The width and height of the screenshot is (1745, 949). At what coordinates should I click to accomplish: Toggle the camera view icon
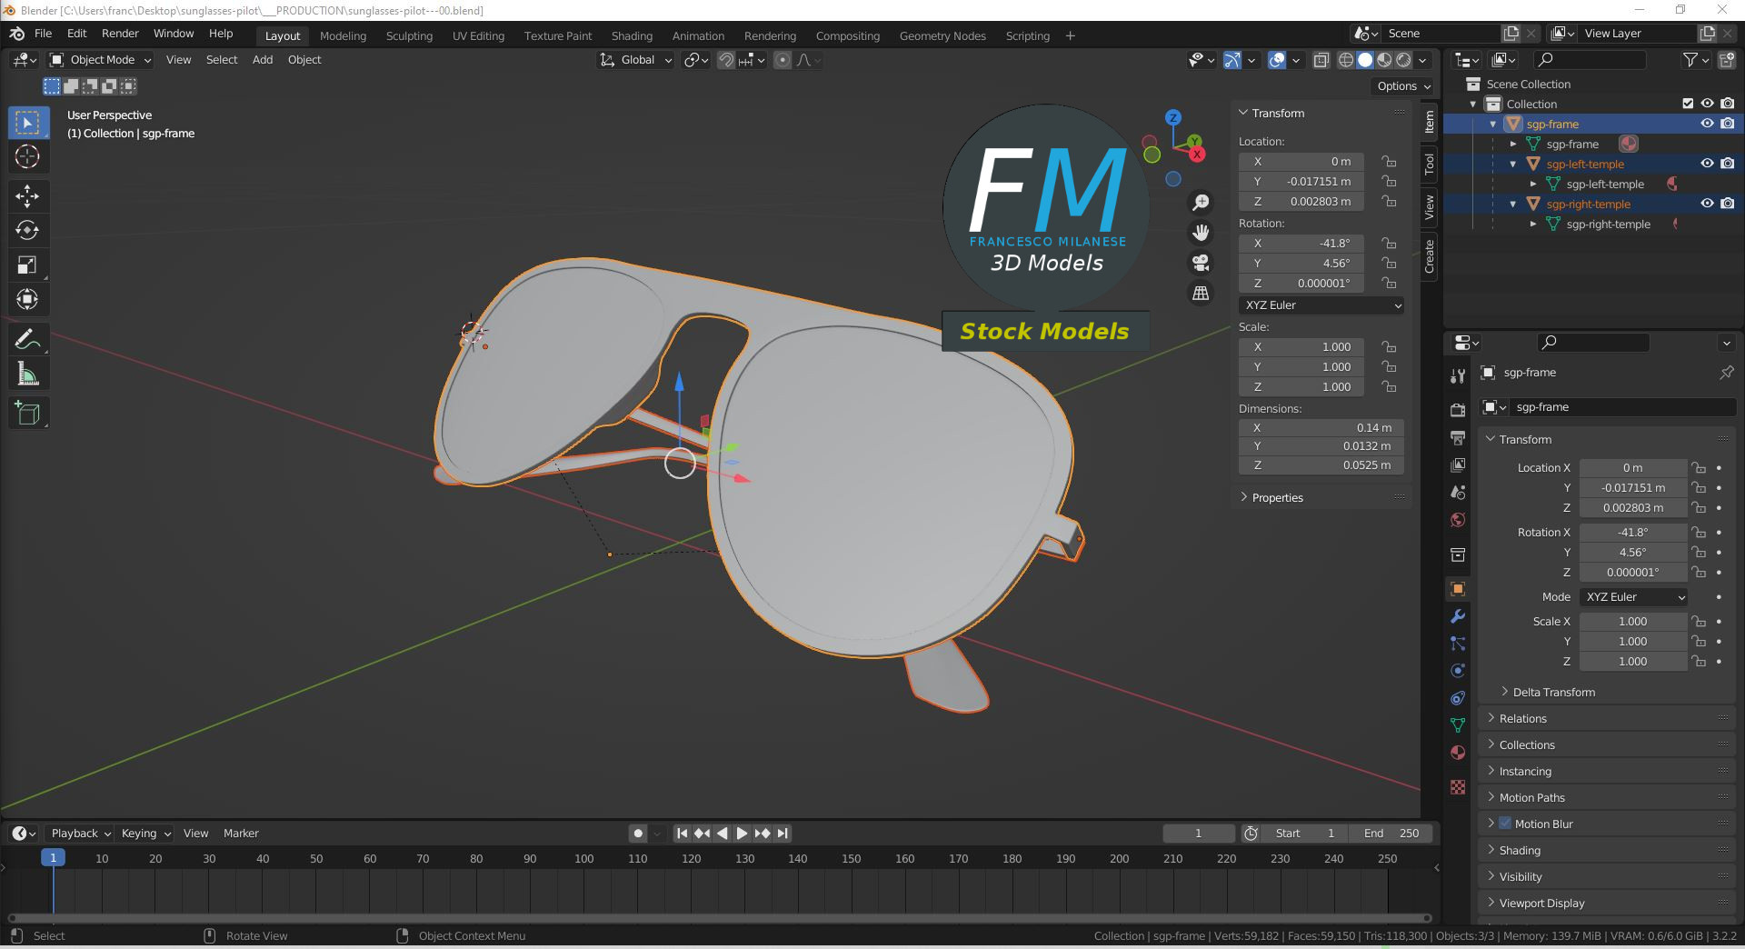pos(1201,263)
